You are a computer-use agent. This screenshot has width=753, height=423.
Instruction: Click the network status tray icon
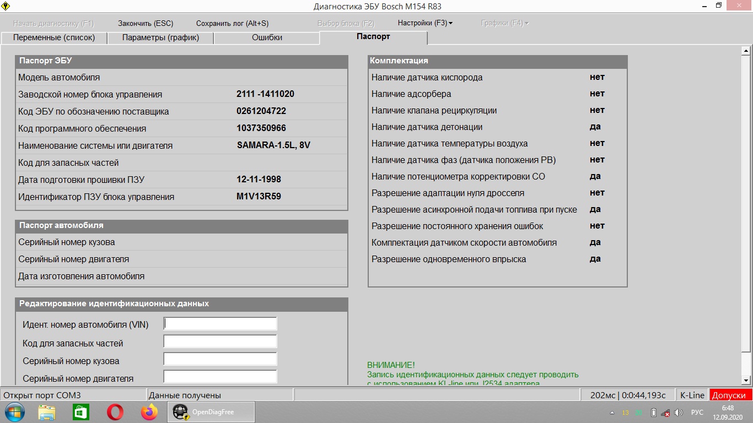666,413
